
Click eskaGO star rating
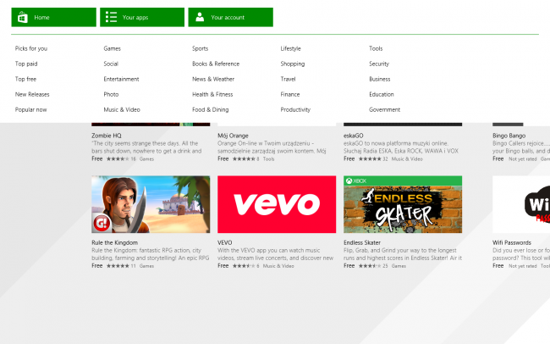tap(370, 159)
